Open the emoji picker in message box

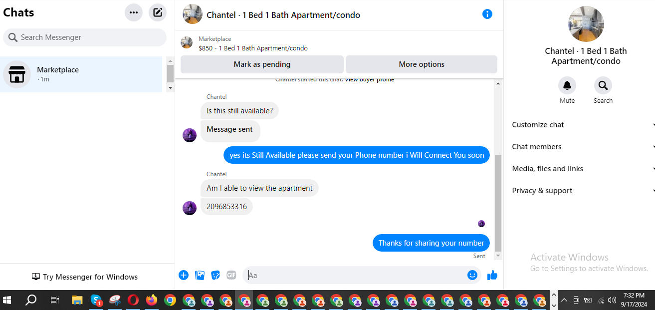click(472, 275)
